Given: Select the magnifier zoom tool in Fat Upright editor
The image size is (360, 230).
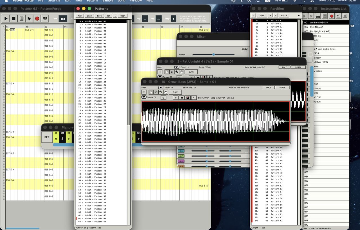Looking at the screenshot, I should click(x=177, y=72).
